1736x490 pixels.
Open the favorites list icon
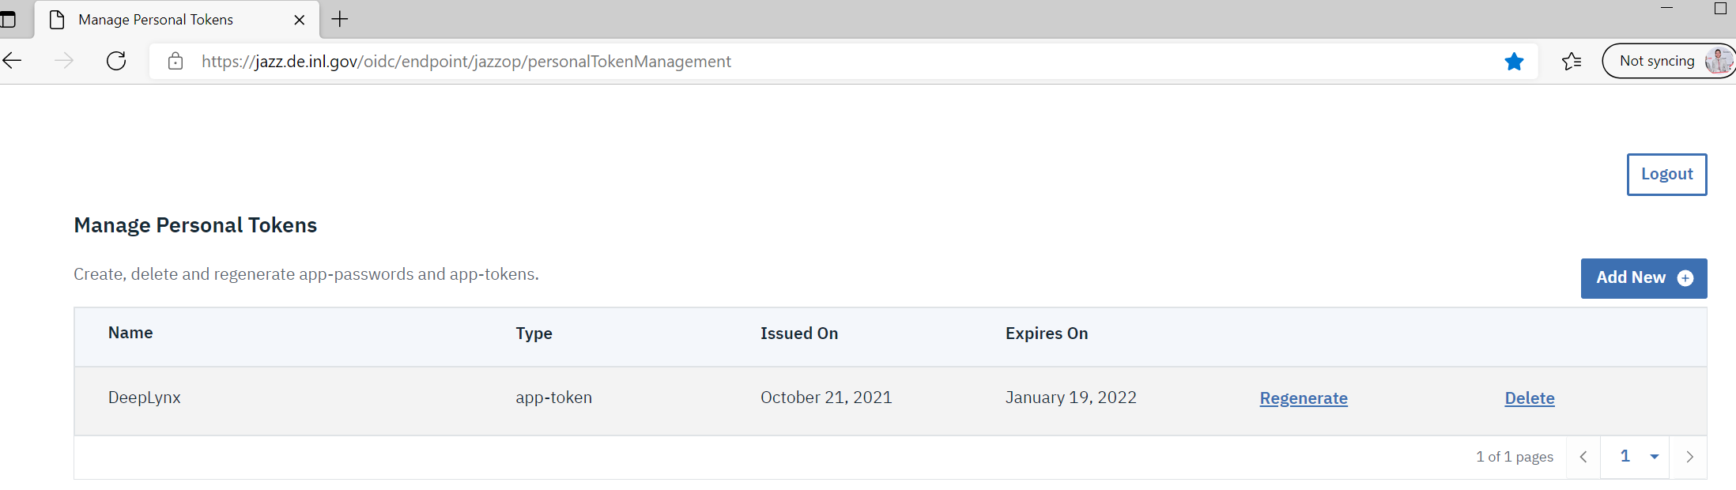tap(1572, 62)
